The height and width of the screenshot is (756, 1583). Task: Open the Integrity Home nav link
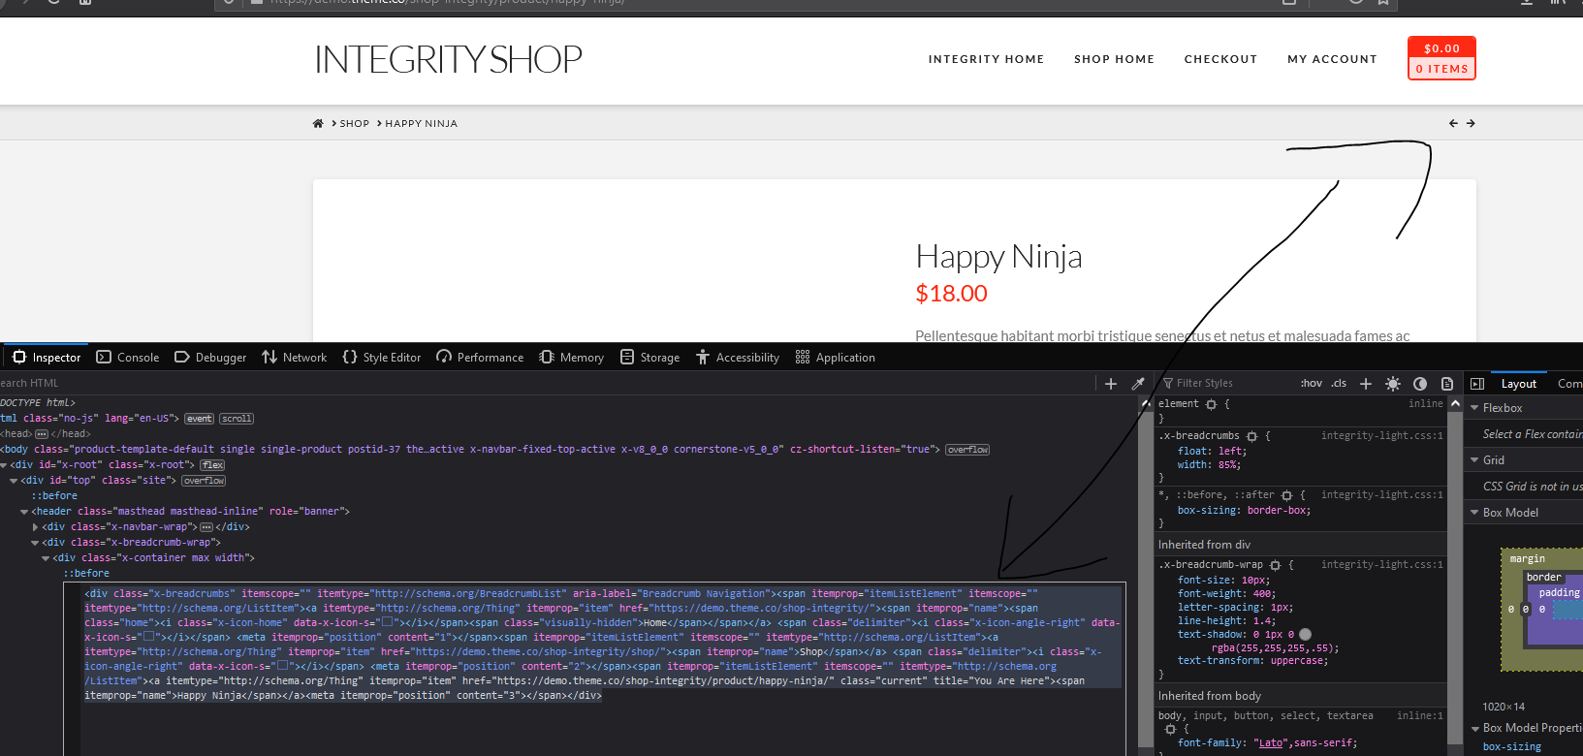(x=986, y=59)
